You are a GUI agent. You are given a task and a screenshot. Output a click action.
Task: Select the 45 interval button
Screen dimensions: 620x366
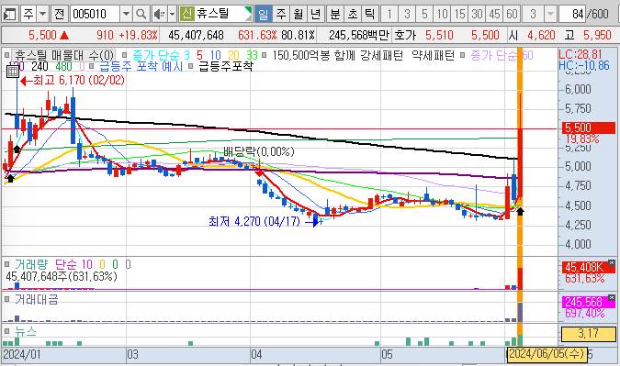[x=494, y=14]
